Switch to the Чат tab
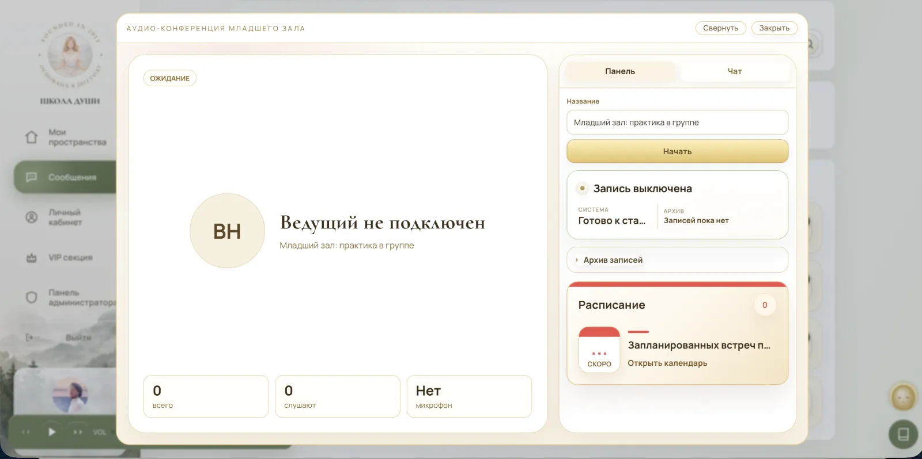The height and width of the screenshot is (459, 922). [735, 71]
